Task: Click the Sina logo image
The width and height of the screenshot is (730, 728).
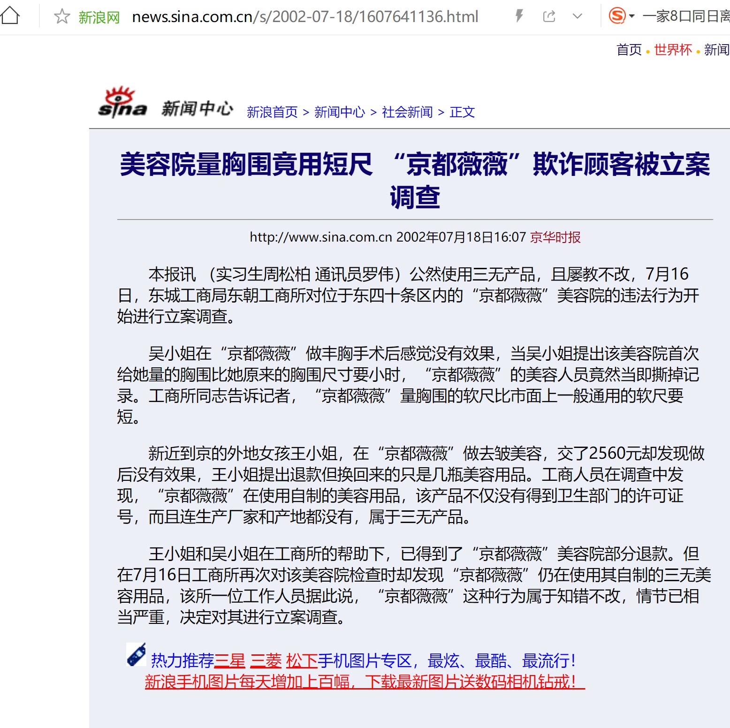Action: [x=122, y=102]
